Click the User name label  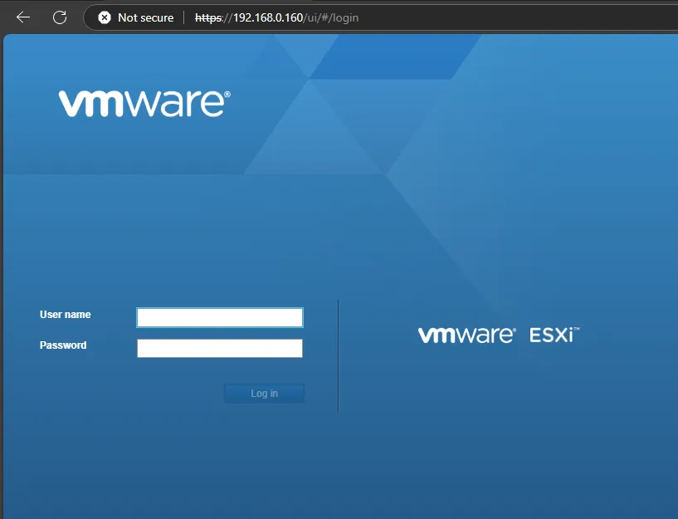point(65,315)
